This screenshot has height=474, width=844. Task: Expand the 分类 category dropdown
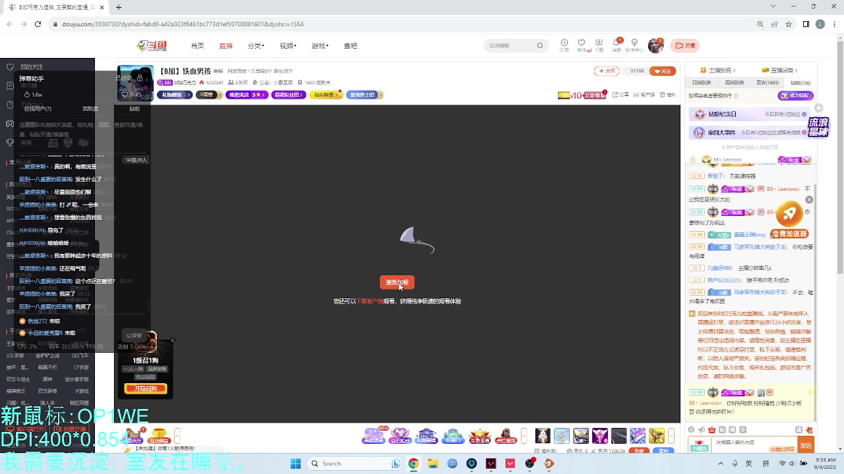(x=256, y=46)
